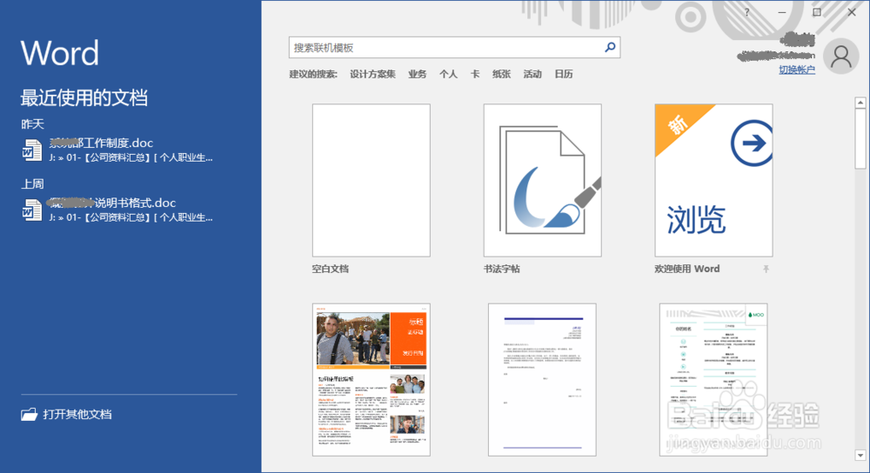The height and width of the screenshot is (473, 870).
Task: Maximize the Word window
Action: pos(817,12)
